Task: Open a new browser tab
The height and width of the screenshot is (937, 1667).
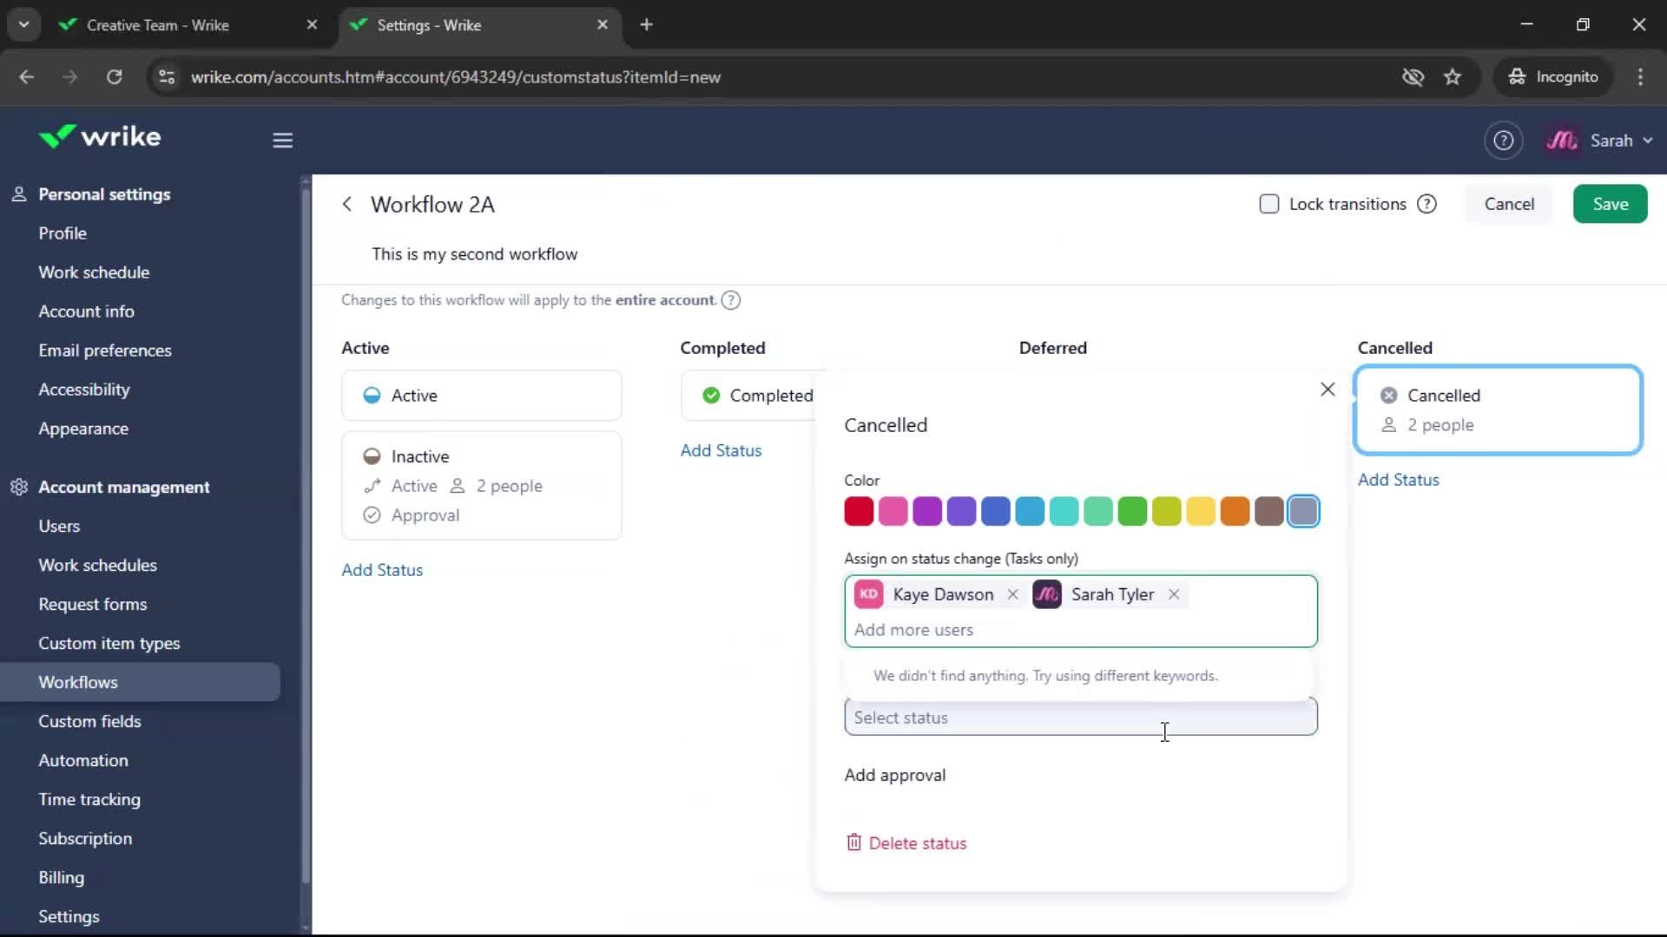Action: click(x=646, y=25)
